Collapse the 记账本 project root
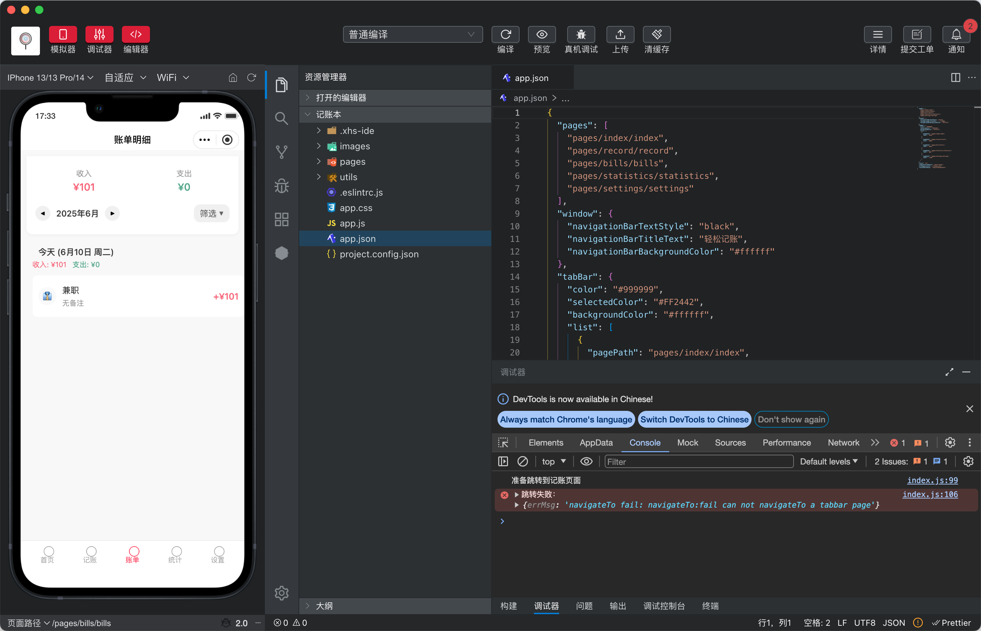This screenshot has width=981, height=631. pyautogui.click(x=395, y=114)
